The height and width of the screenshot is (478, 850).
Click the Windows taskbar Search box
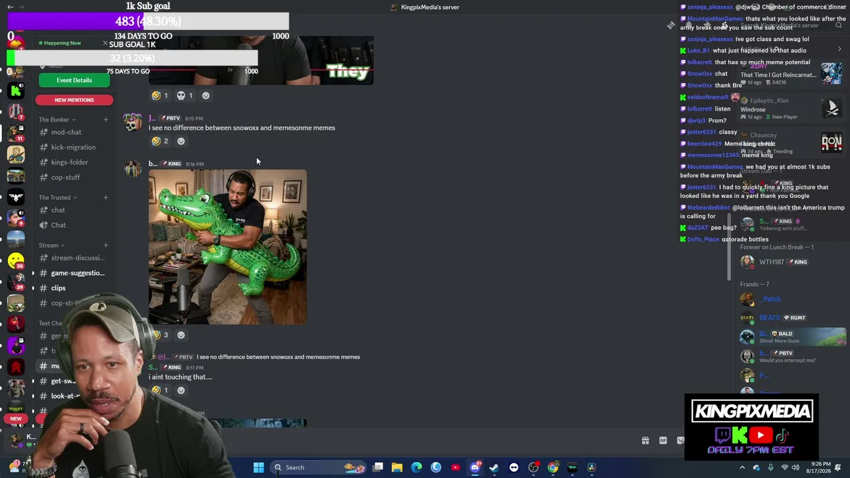coord(317,467)
